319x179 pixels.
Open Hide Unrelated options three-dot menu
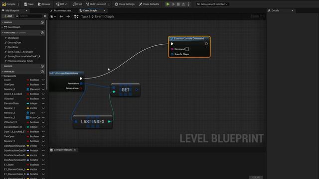(x=109, y=4)
